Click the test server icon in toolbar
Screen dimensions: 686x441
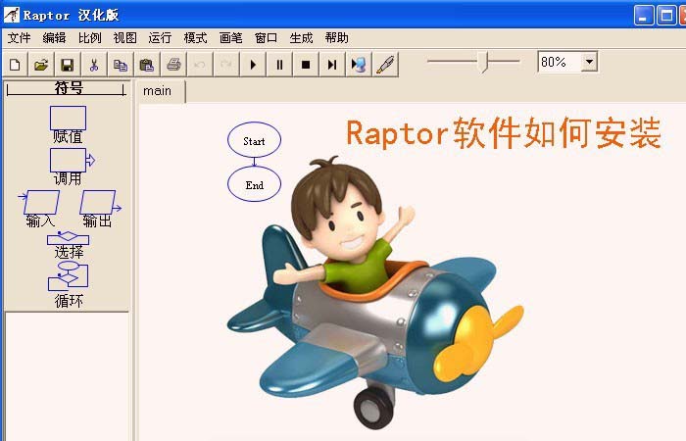359,65
